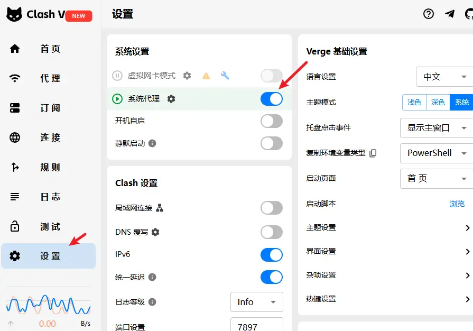Click the rules branch icon in sidebar

(15, 167)
